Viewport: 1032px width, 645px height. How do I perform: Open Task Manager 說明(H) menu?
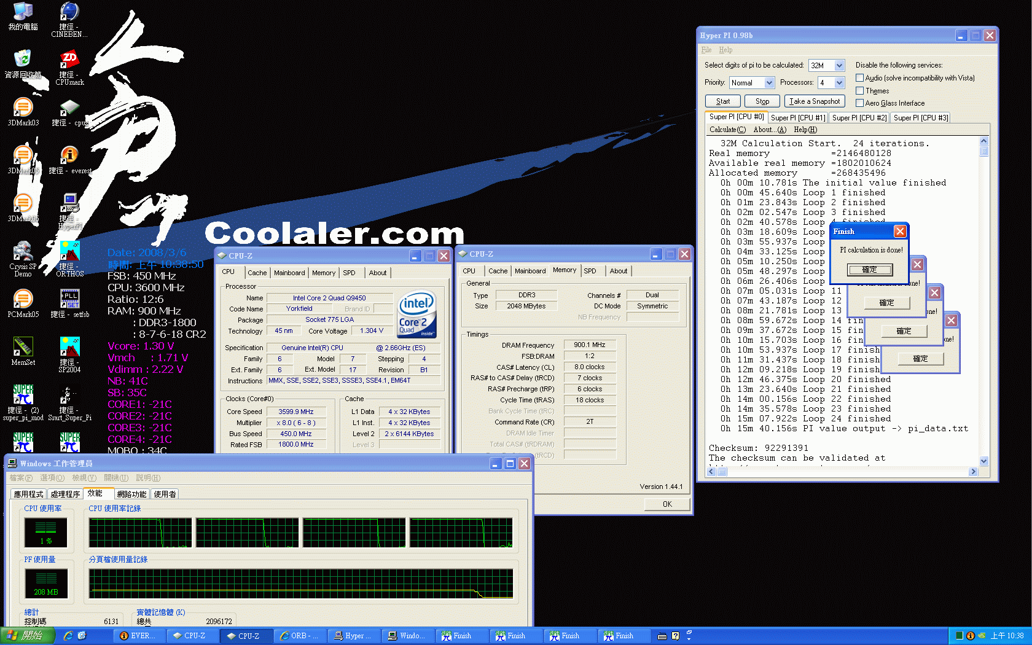tap(148, 478)
